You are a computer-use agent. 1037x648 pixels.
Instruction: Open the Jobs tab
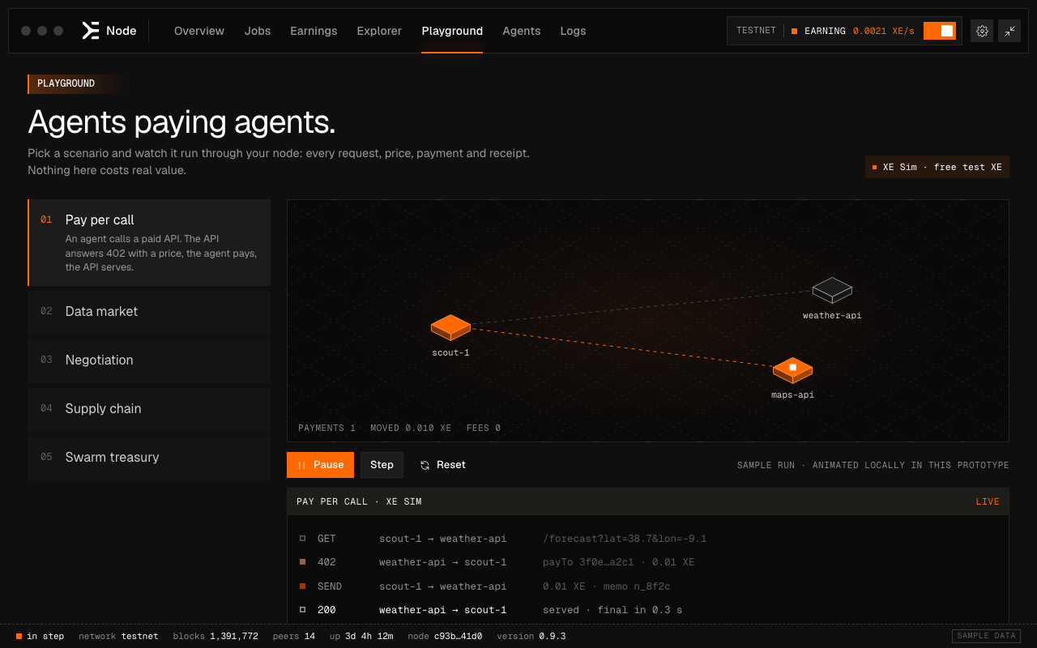(258, 31)
